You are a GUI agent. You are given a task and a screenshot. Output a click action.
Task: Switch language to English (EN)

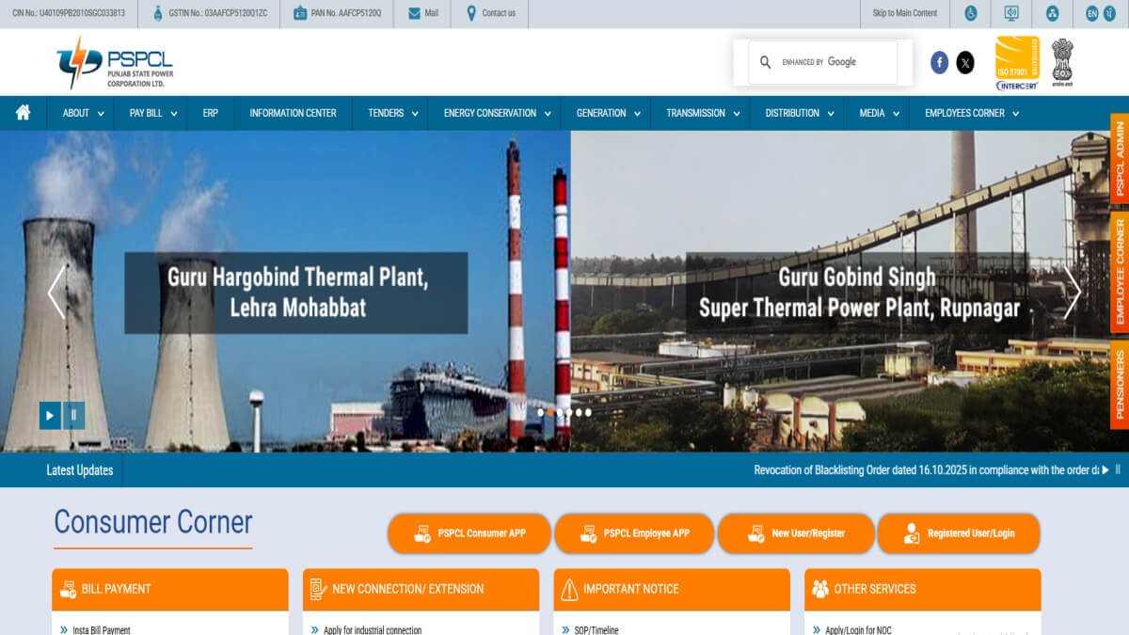(1091, 13)
